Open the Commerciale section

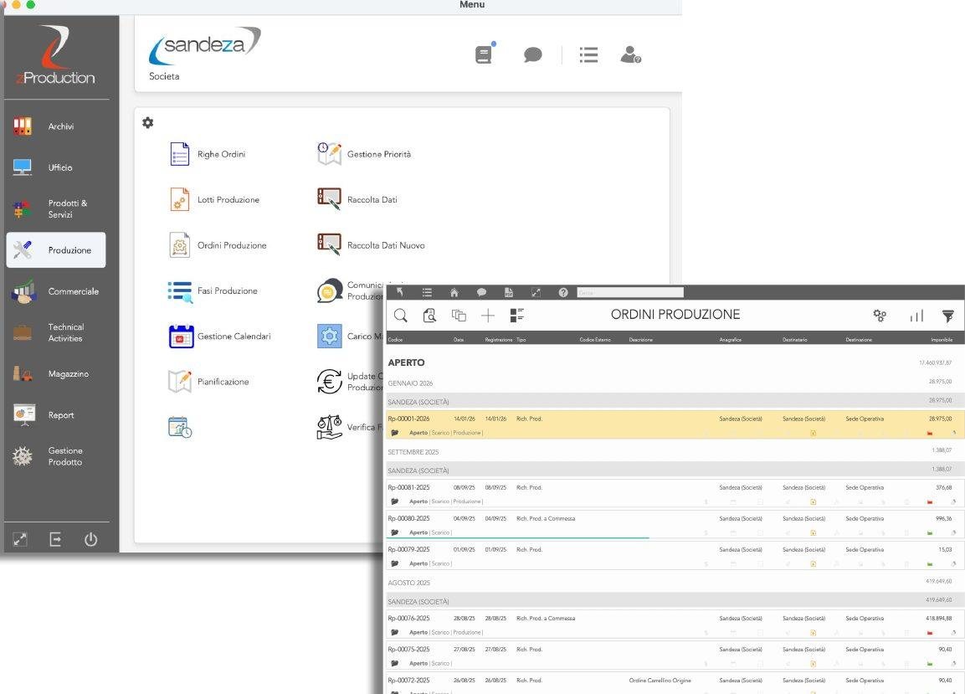tap(55, 291)
